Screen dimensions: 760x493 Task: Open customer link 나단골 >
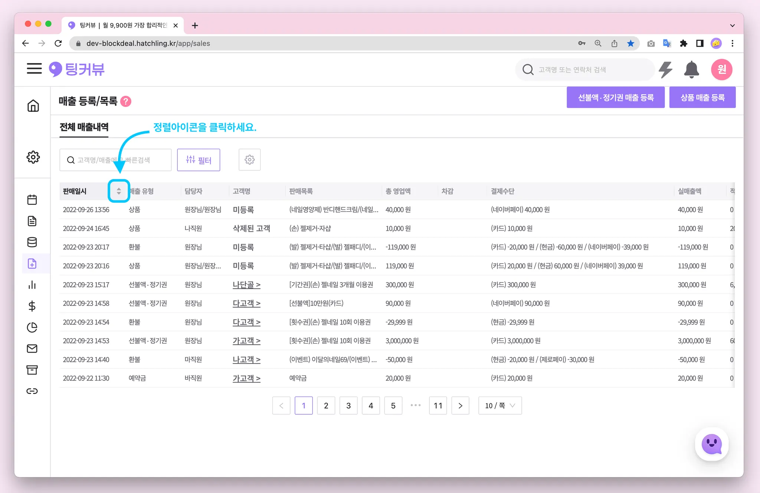(246, 285)
